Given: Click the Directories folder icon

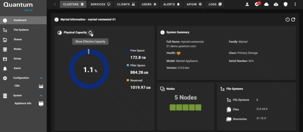Looking at the screenshot, I should click(x=229, y=119).
